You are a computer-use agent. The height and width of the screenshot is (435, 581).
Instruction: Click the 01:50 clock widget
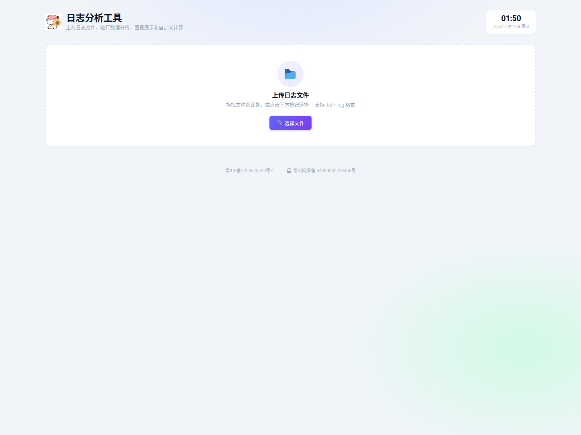(x=511, y=22)
